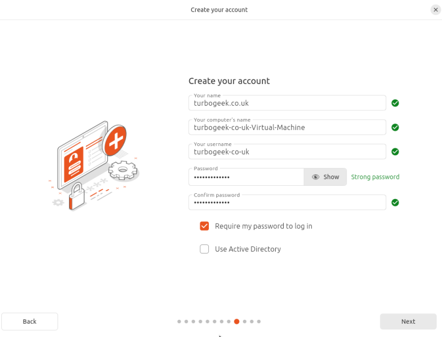This screenshot has width=442, height=337.
Task: Click the green checkmark beside Your username
Action: tap(395, 152)
